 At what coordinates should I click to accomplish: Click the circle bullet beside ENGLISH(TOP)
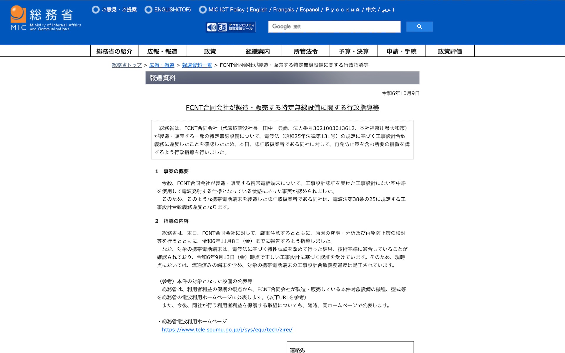[148, 10]
